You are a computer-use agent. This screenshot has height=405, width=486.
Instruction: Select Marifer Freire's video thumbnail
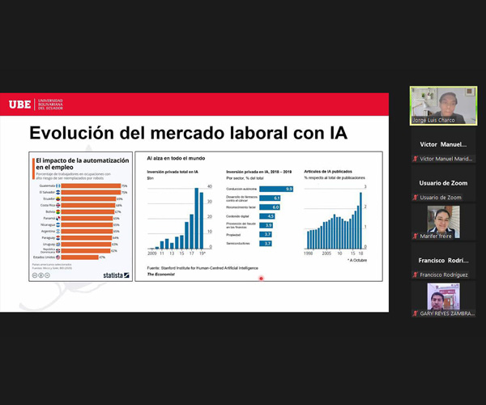(443, 221)
